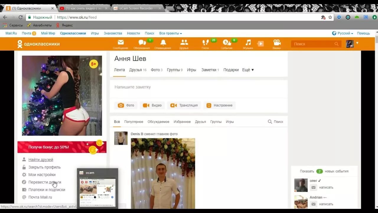
Task: Click the Закрыть профиль link
Action: tap(44, 167)
